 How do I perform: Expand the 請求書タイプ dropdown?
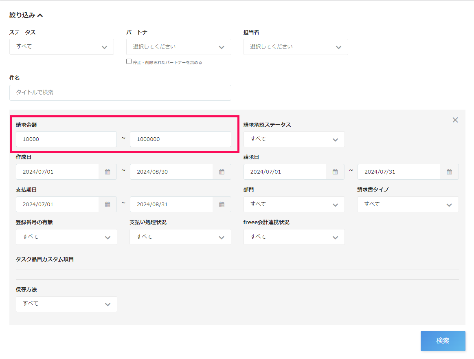tap(408, 205)
